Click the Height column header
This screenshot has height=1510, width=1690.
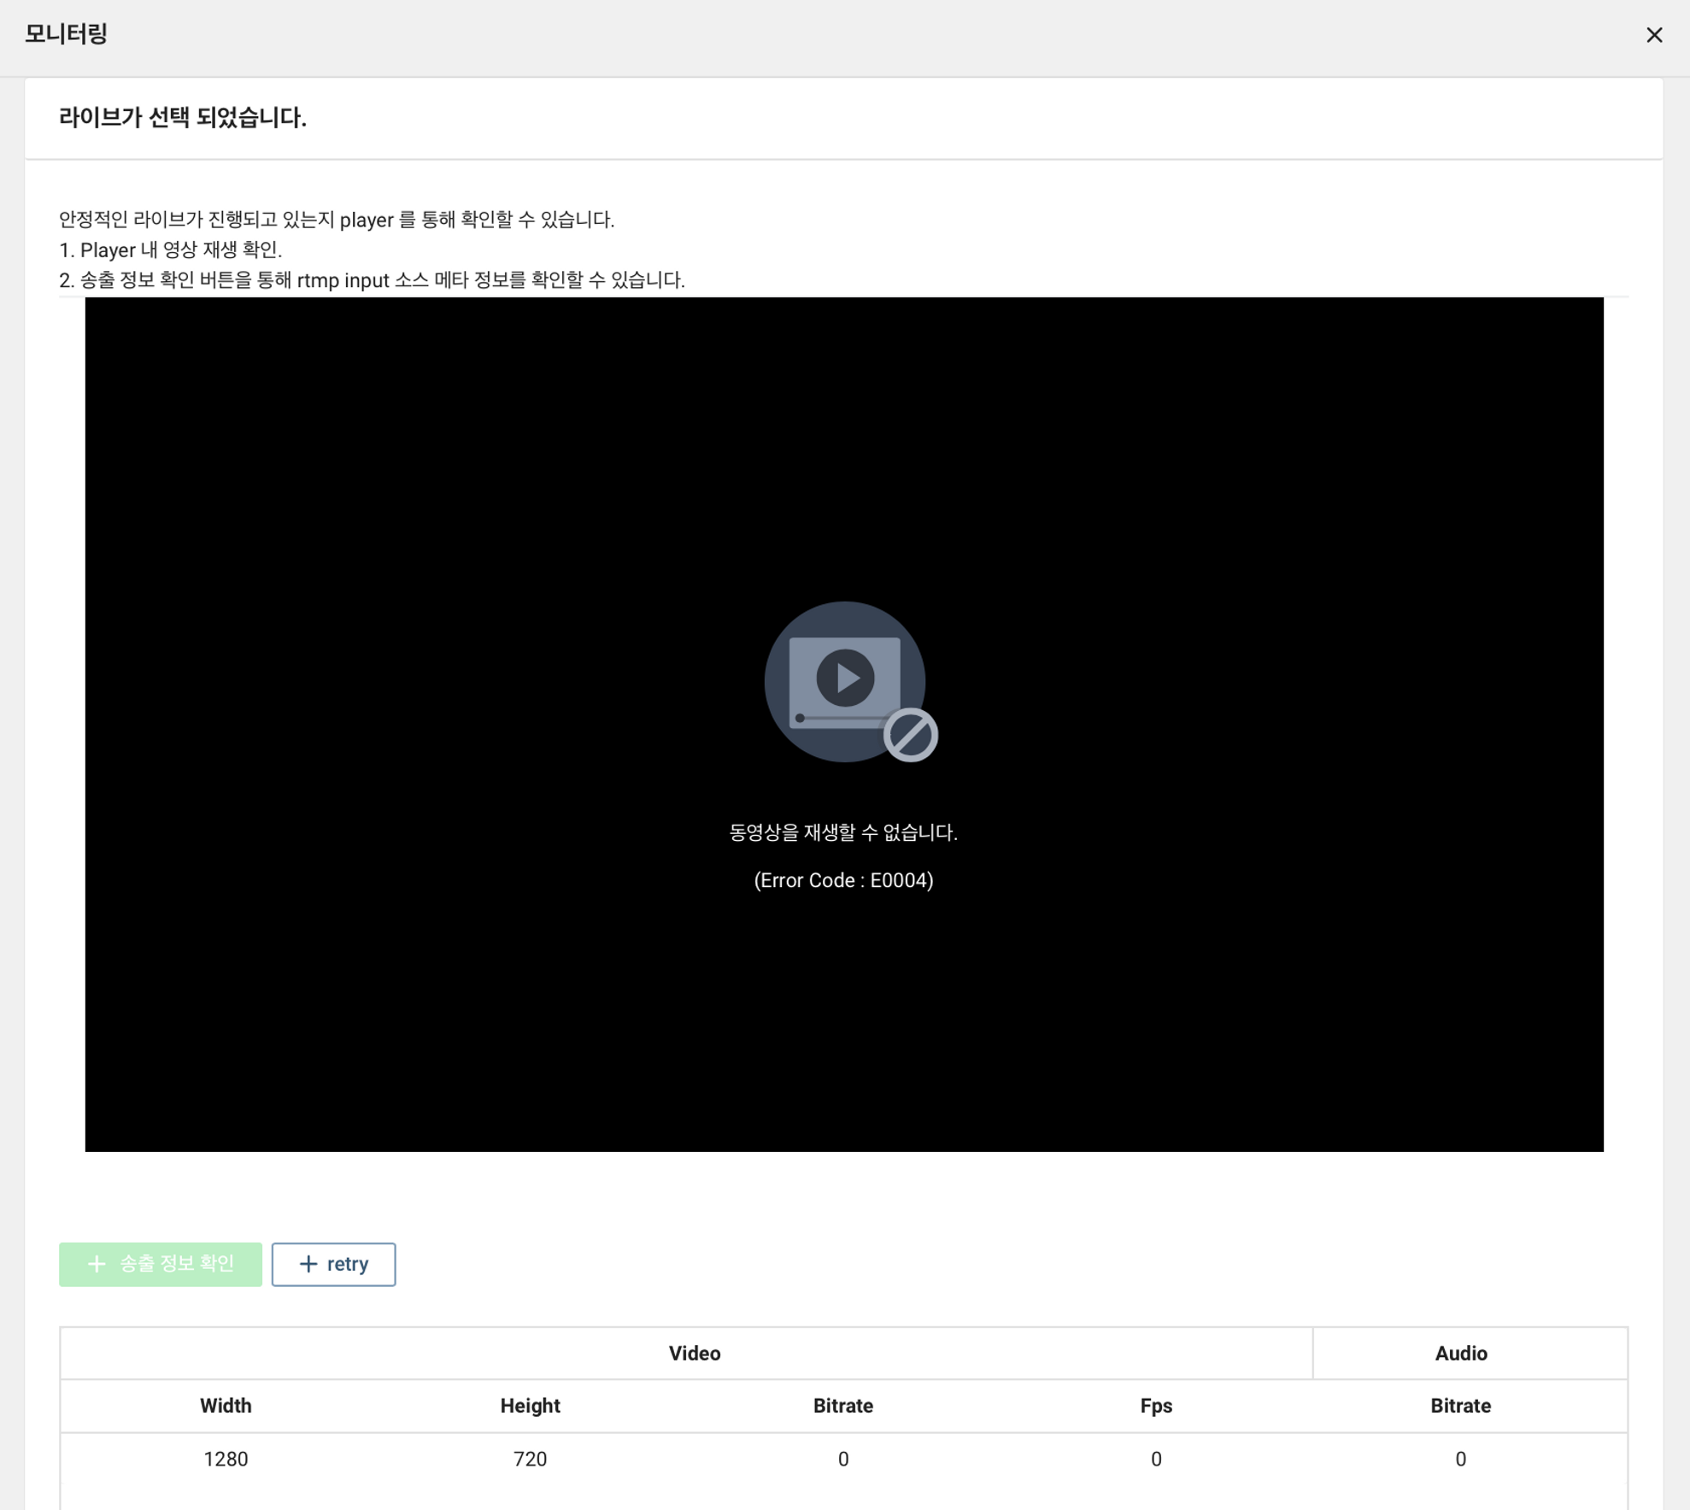(x=530, y=1406)
